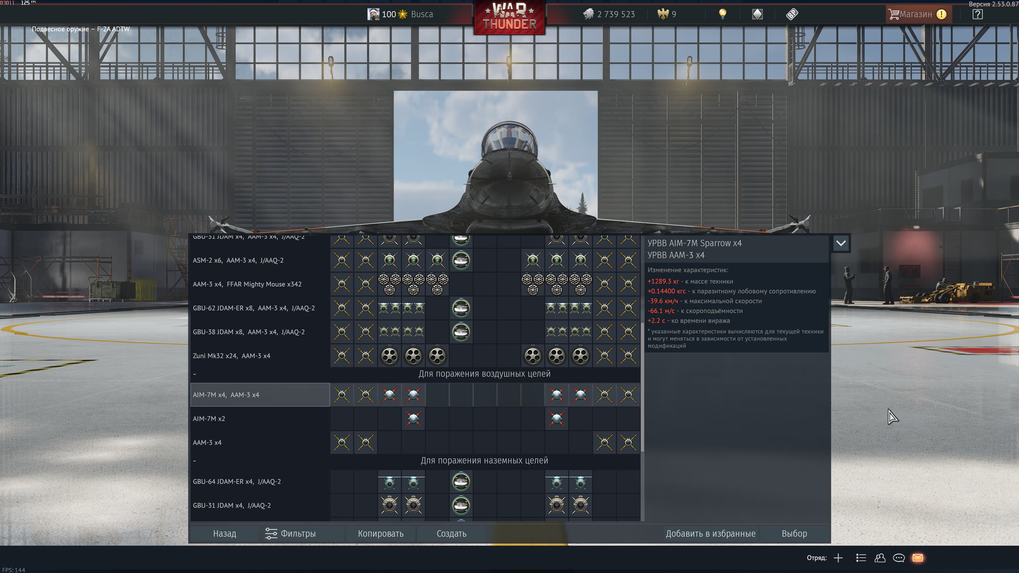1019x573 pixels.
Task: Click the J/AAQ-2 targeting pod icon in ASM-2 row
Action: point(461,261)
